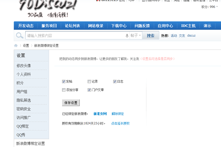
Task: Disable the 门户文章 checkbox
Action: pos(89,90)
